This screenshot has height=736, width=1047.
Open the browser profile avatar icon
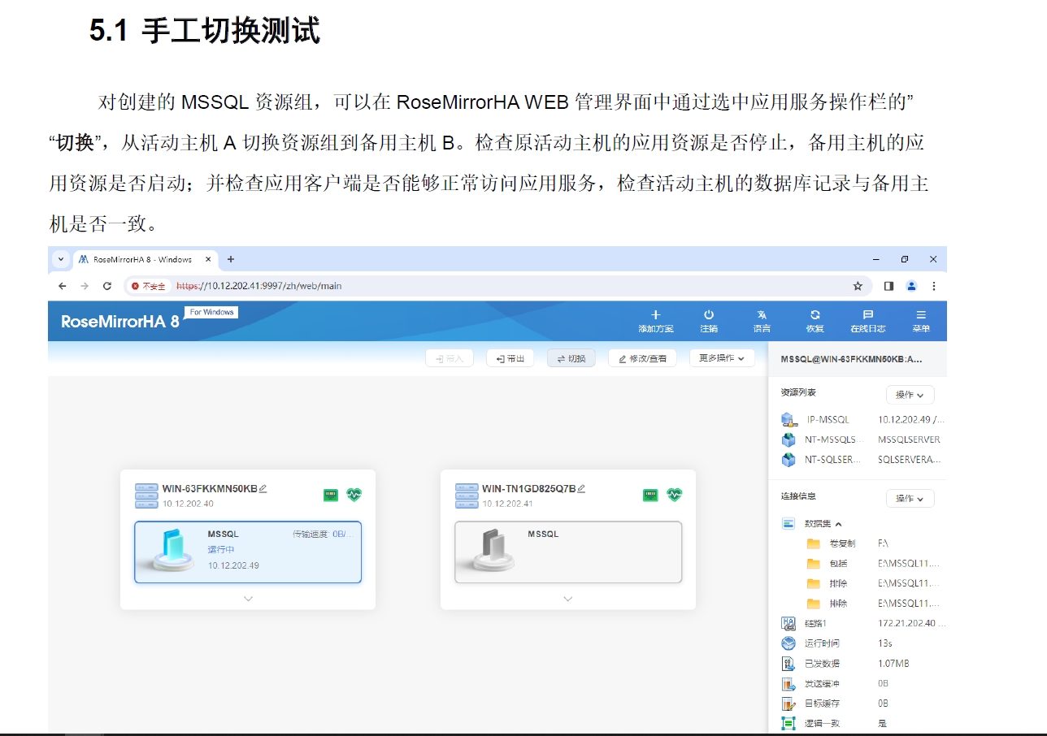[911, 286]
